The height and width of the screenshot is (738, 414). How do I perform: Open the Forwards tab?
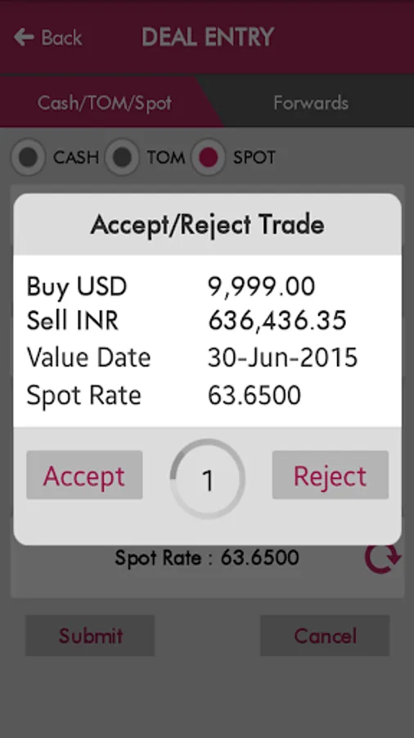point(311,102)
